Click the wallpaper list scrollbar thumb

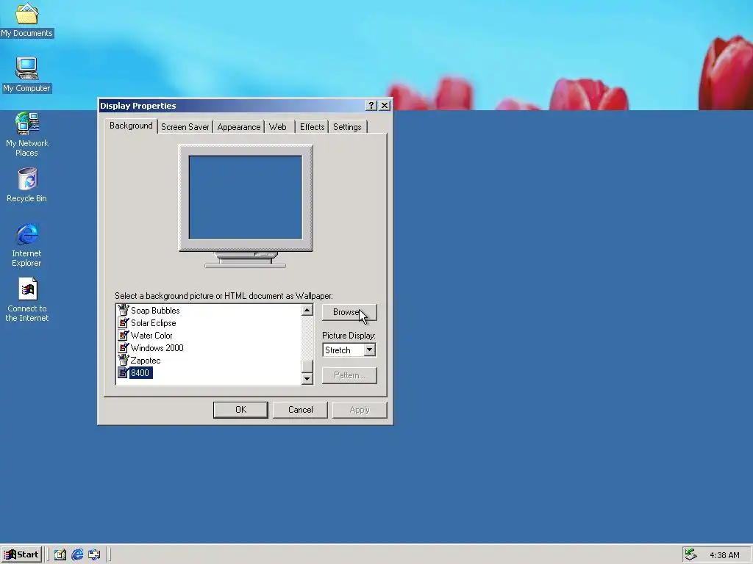[307, 366]
